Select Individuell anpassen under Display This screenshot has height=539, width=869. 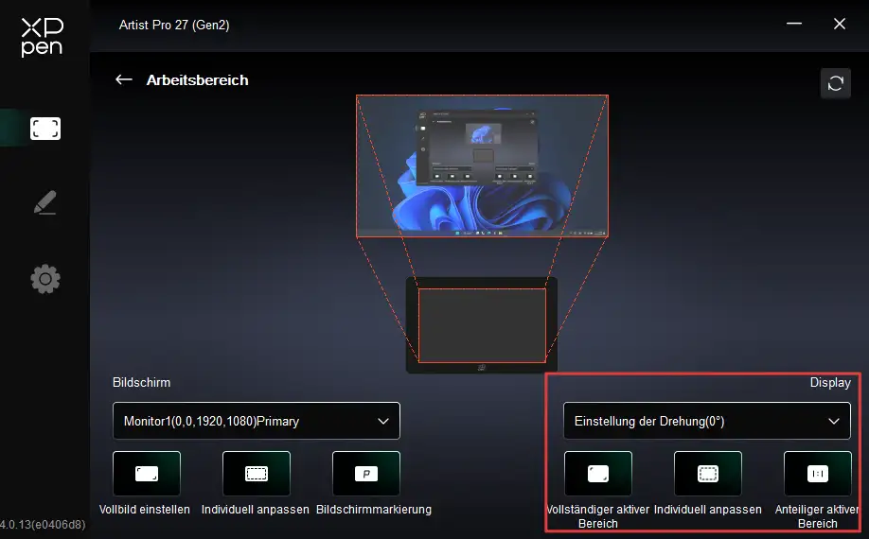click(x=707, y=474)
